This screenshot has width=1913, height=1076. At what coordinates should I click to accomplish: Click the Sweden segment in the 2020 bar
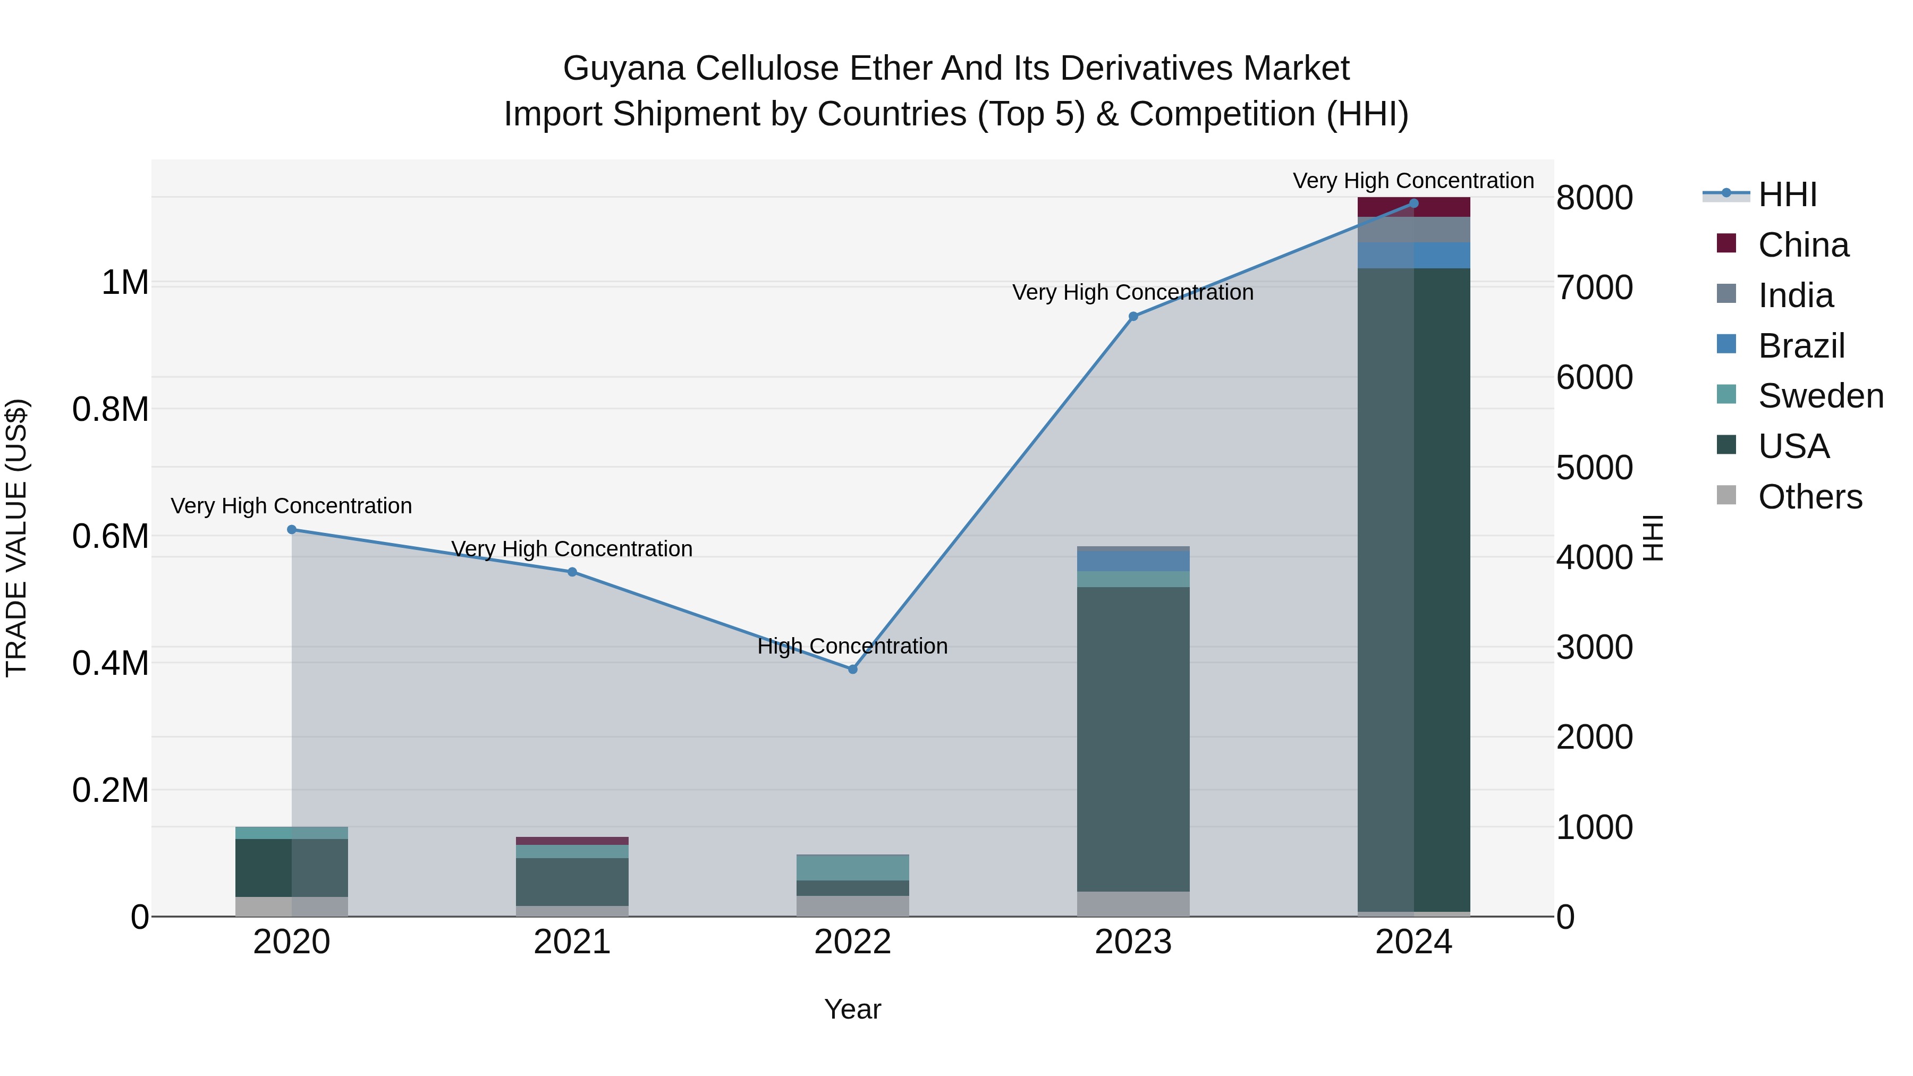click(292, 833)
